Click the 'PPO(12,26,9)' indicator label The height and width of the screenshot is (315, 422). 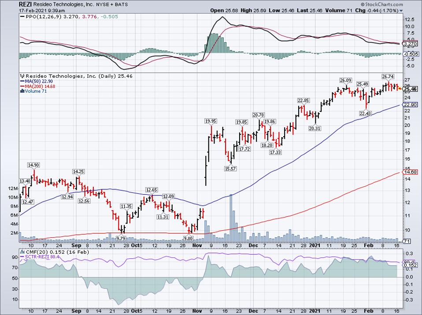(x=43, y=17)
